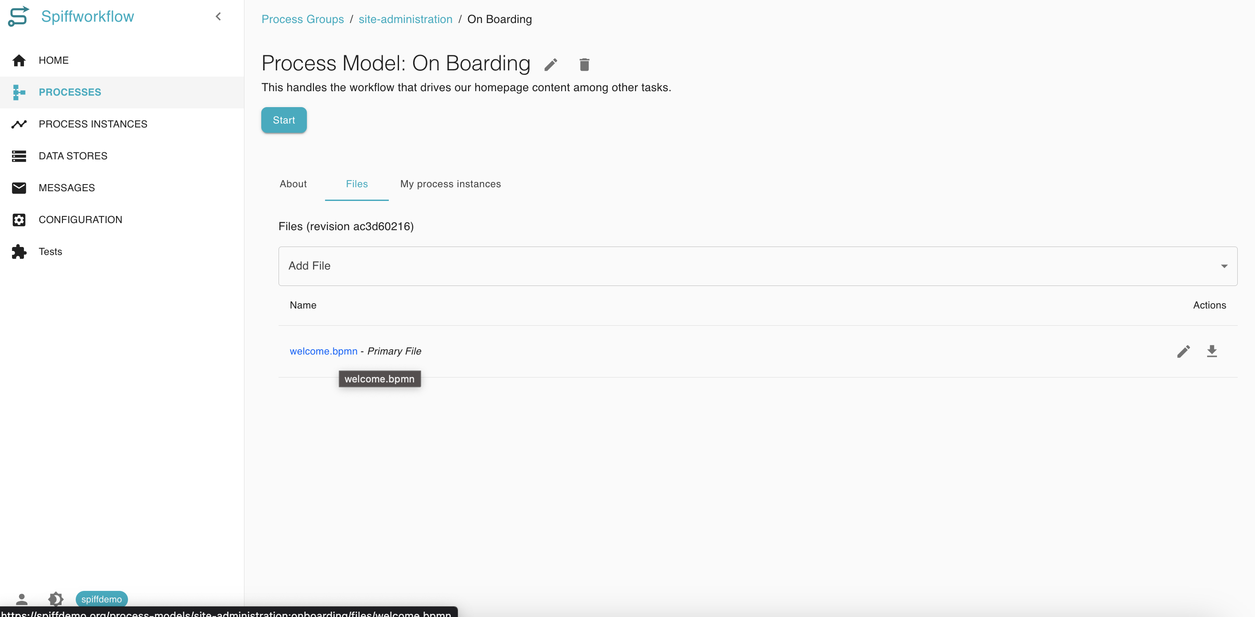Click the spiffdemo badge
The width and height of the screenshot is (1255, 617).
click(x=101, y=599)
